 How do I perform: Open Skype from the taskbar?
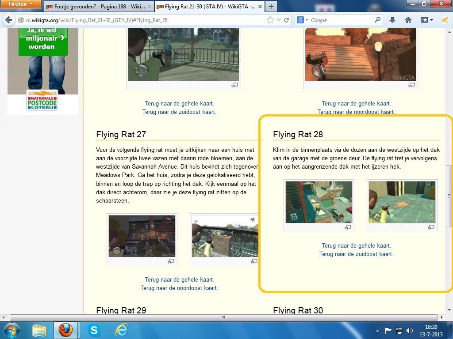[94, 330]
